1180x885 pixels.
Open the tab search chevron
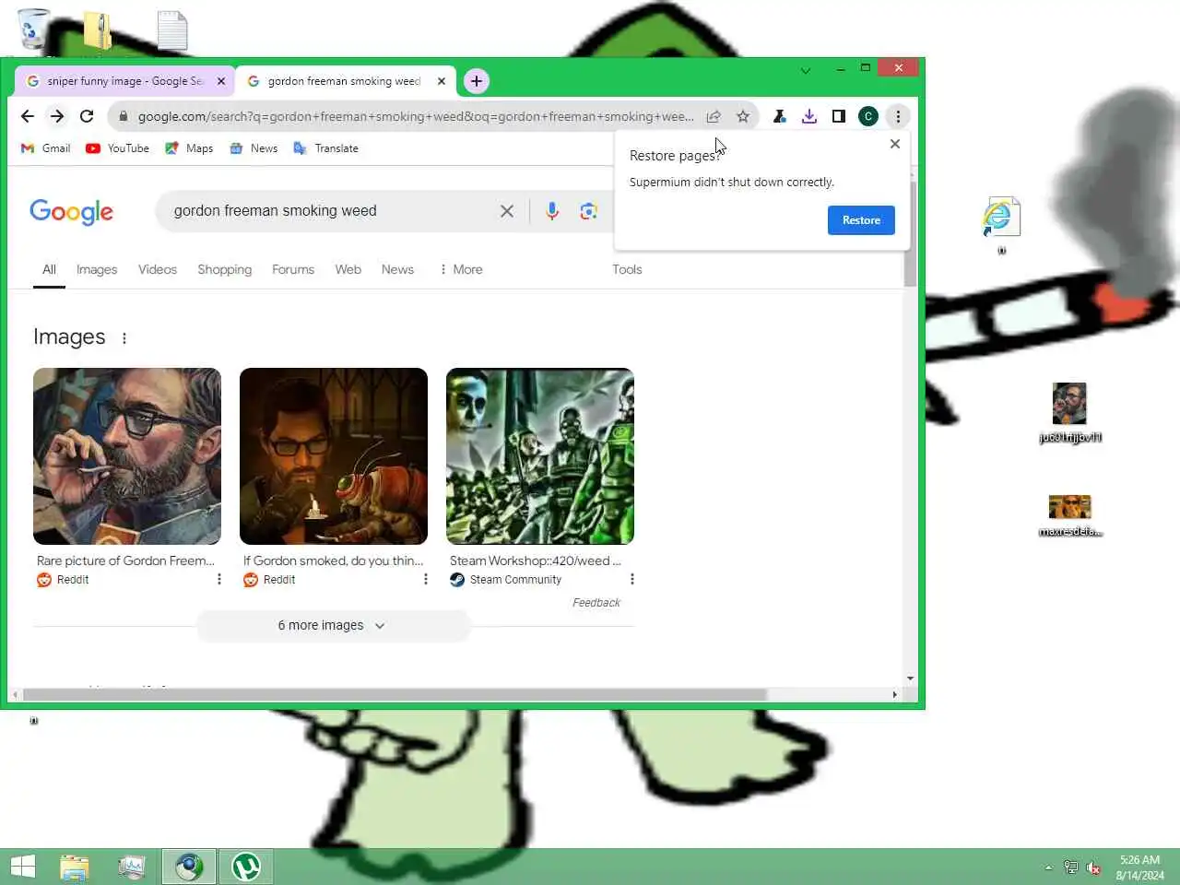pyautogui.click(x=806, y=70)
